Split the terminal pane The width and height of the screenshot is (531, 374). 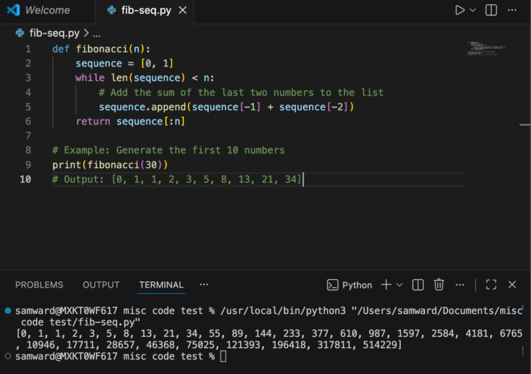(x=418, y=285)
